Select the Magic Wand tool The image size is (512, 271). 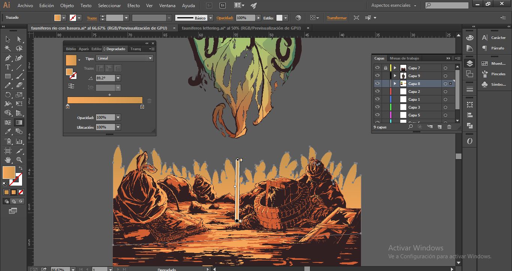[7, 48]
